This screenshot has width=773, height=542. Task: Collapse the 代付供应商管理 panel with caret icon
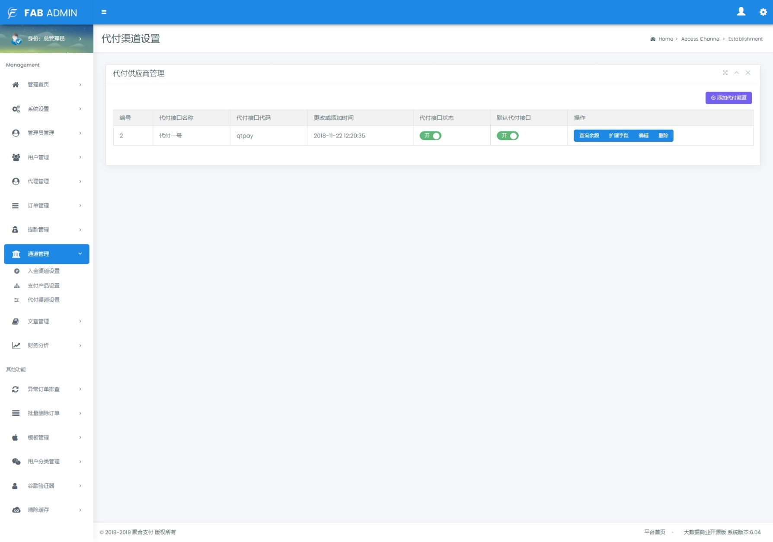[x=736, y=73]
